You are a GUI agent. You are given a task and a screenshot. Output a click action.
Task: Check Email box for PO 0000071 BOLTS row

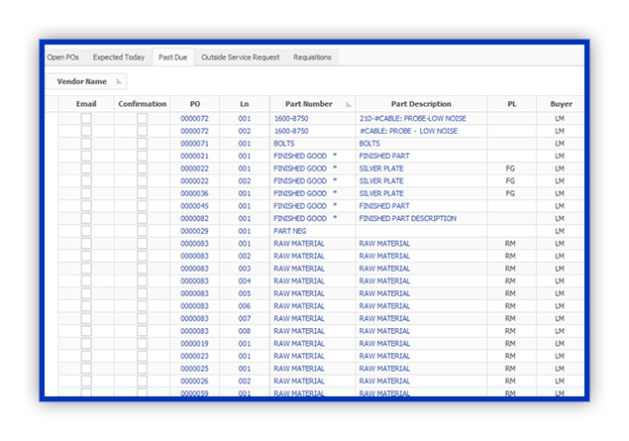pyautogui.click(x=86, y=144)
